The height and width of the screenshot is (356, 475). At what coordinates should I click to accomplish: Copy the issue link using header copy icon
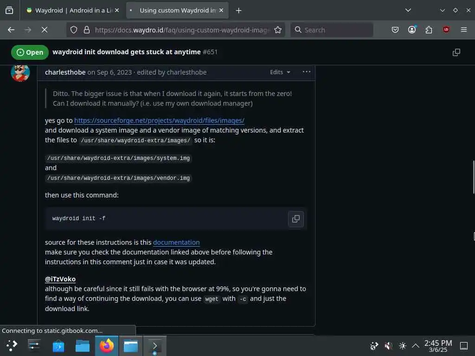click(456, 52)
